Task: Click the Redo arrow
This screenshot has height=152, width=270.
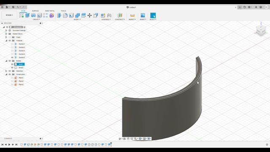Action: [24, 7]
